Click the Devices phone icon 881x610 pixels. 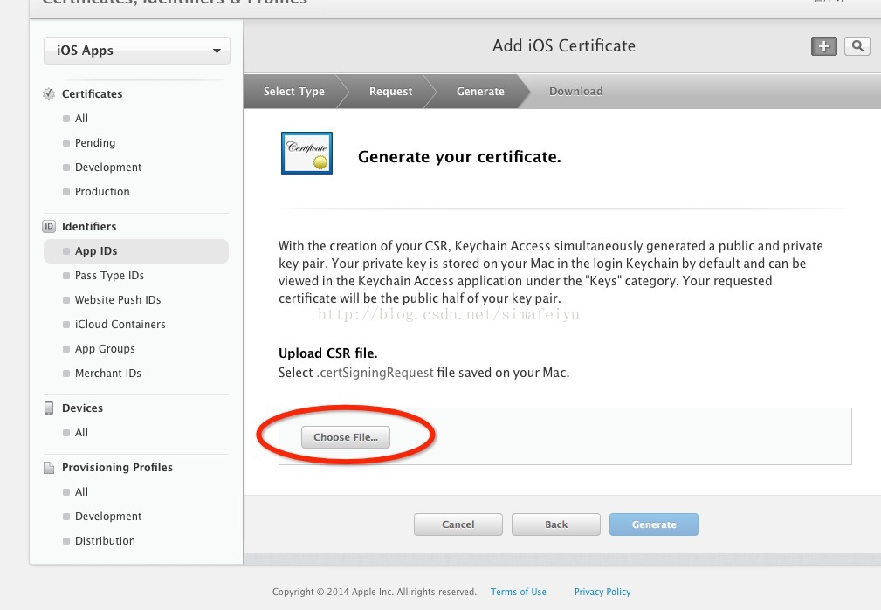click(49, 408)
